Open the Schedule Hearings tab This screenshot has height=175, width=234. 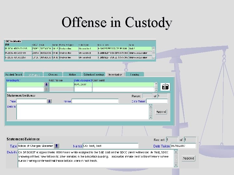point(94,75)
